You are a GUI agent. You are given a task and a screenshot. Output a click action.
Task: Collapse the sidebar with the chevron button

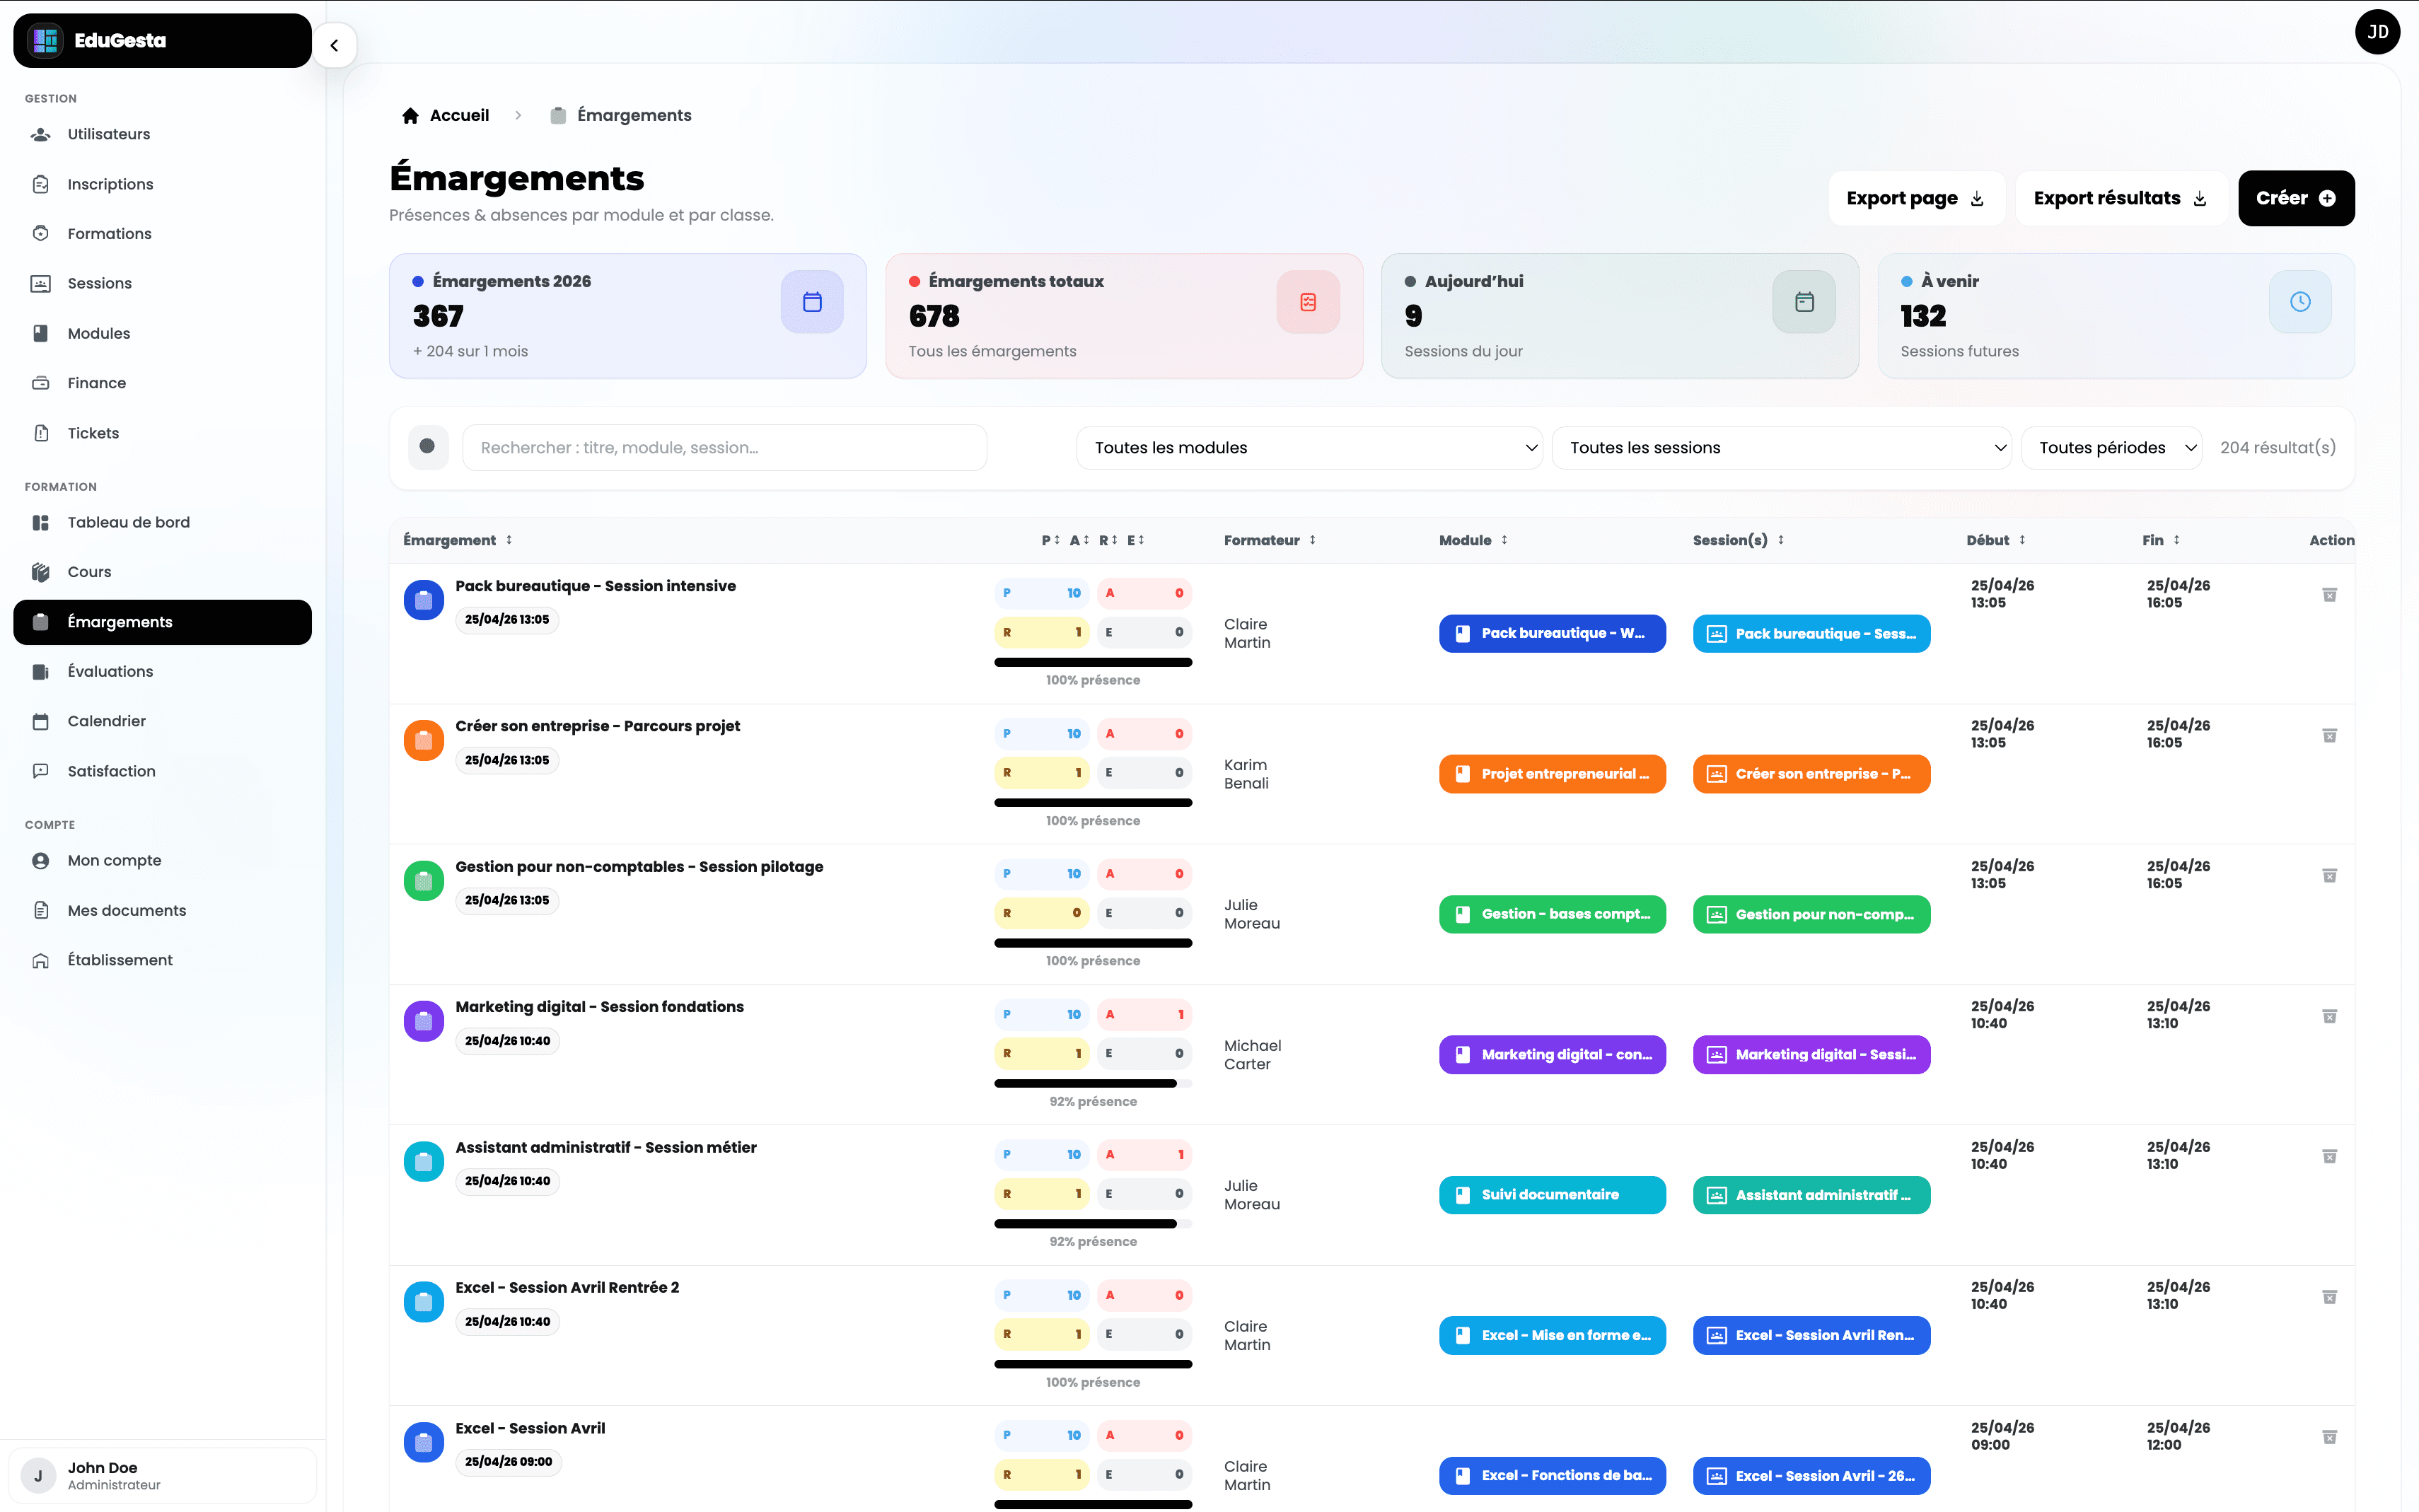[x=335, y=45]
